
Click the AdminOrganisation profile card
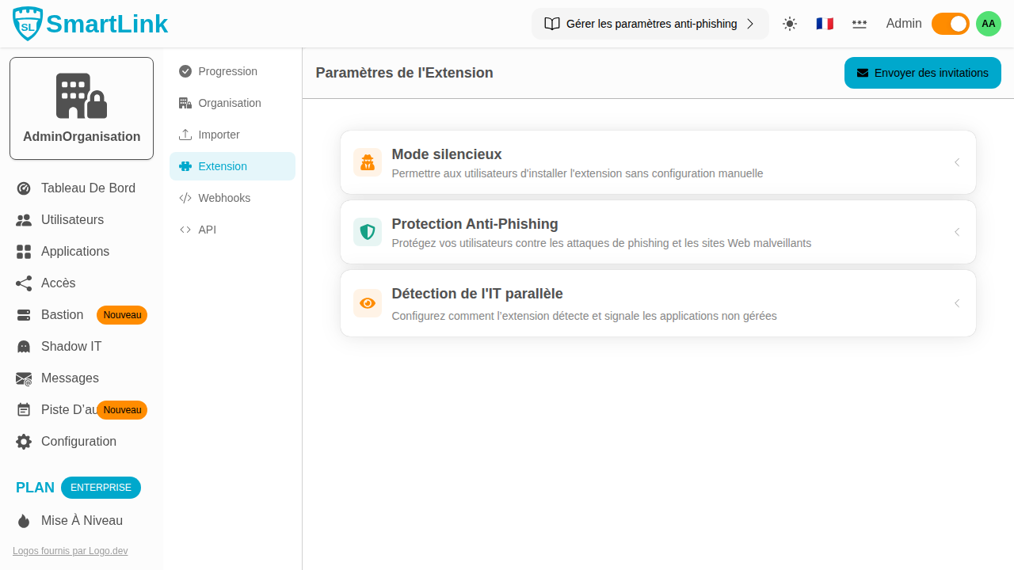[81, 108]
